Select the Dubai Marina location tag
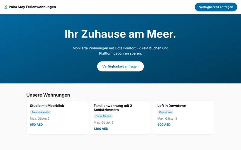Image resolution: width=241 pixels, height=150 pixels. pos(103,116)
